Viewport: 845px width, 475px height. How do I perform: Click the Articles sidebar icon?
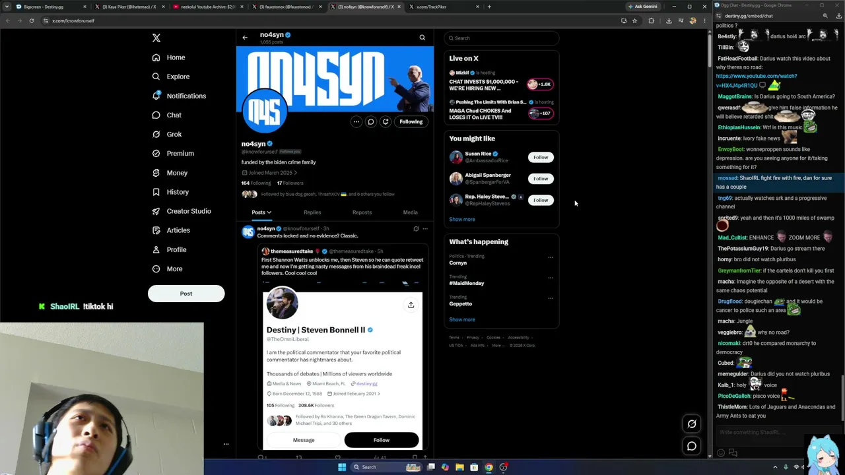[x=156, y=230]
